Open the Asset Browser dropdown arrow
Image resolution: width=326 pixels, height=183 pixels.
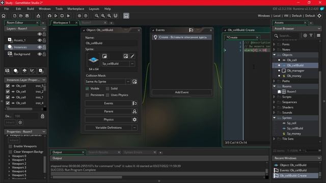tap(319, 28)
